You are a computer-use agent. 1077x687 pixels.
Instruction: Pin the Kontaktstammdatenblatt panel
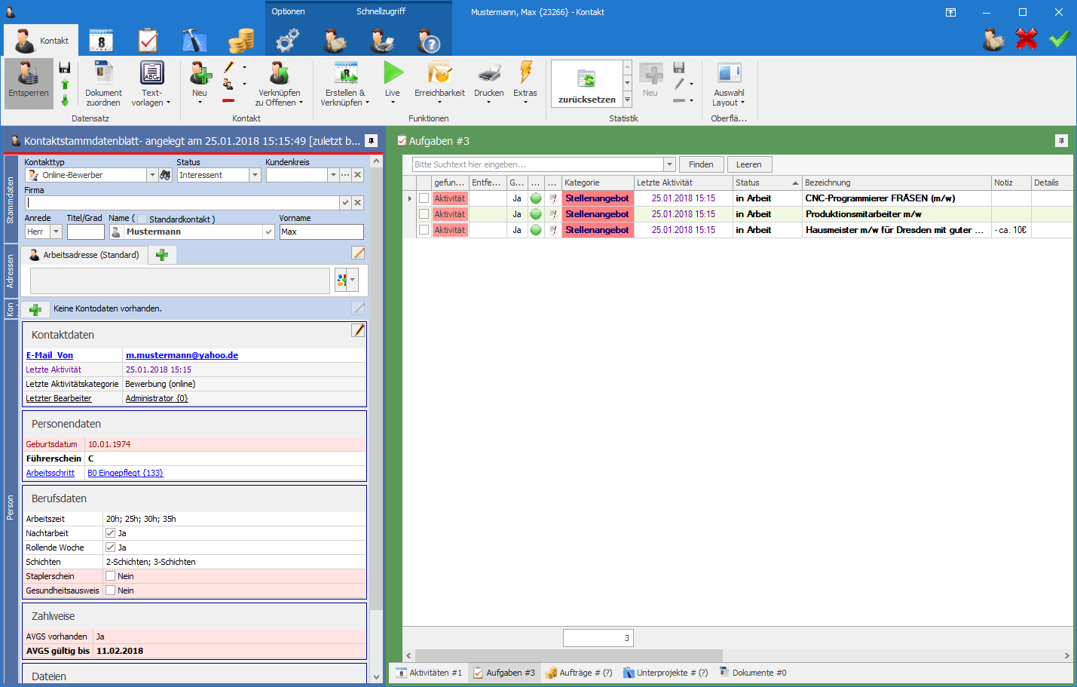coord(372,141)
